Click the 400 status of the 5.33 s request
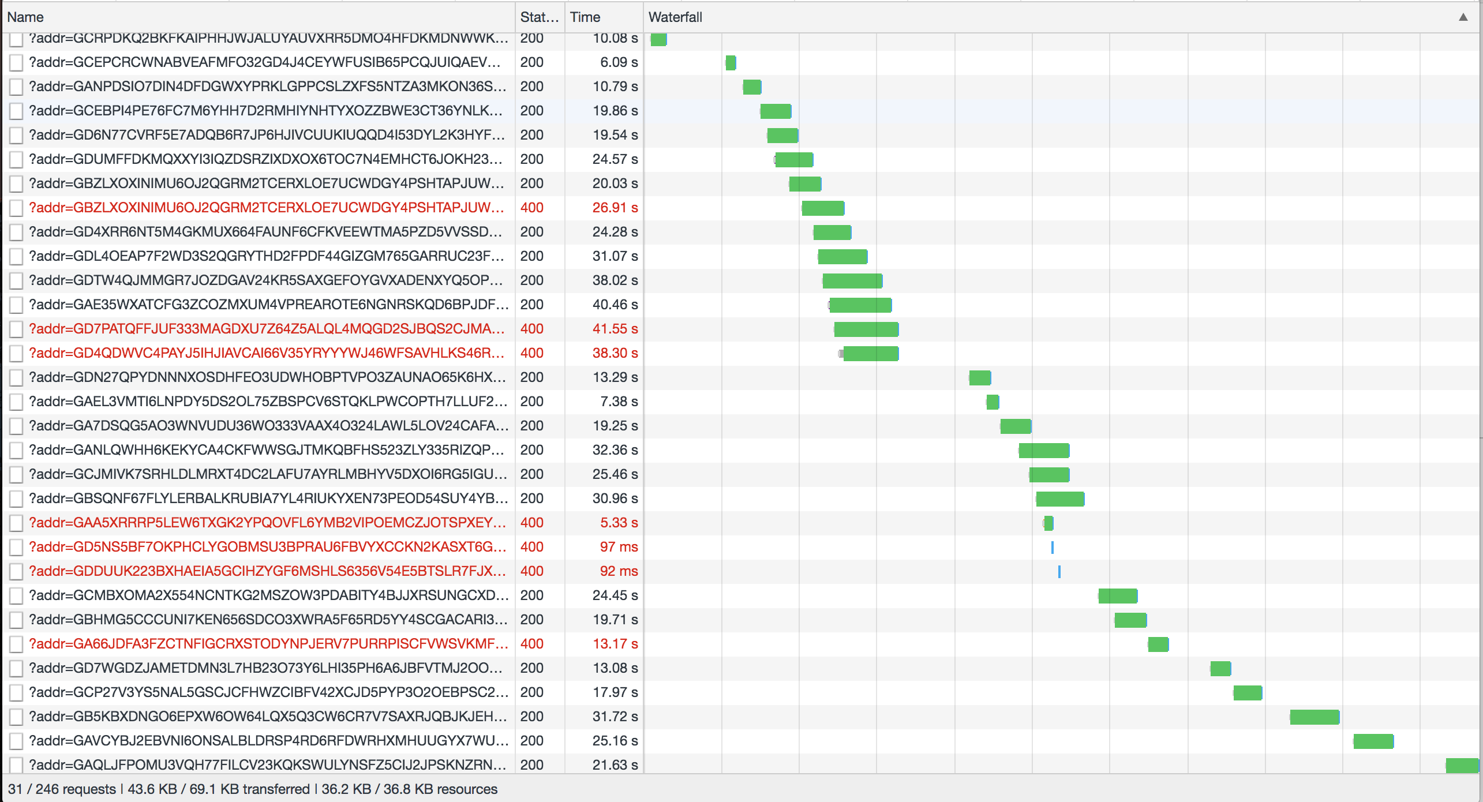This screenshot has height=802, width=1483. click(531, 523)
